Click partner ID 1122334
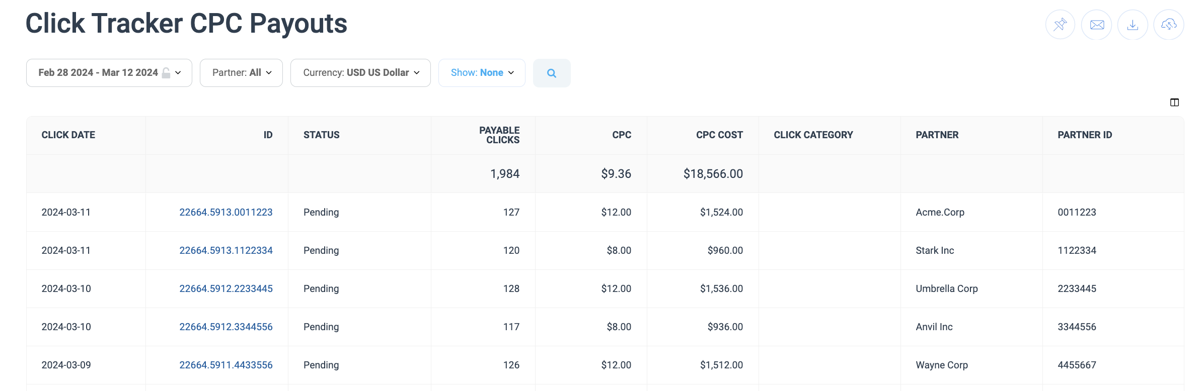This screenshot has width=1203, height=391. click(x=1077, y=250)
